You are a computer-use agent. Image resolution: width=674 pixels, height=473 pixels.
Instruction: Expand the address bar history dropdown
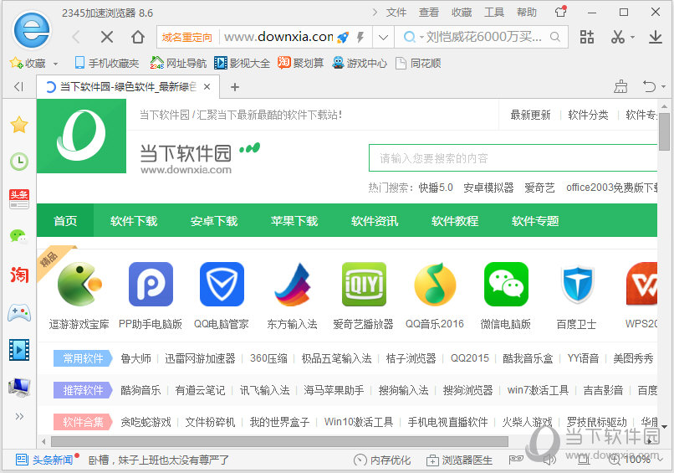point(383,37)
